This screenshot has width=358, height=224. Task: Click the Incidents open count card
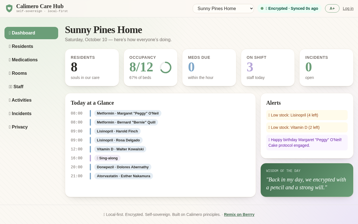click(x=326, y=67)
